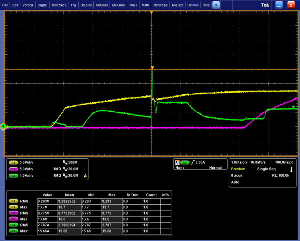Click the warning triangle next to C4
The width and height of the screenshot is (300, 241).
coord(85,175)
